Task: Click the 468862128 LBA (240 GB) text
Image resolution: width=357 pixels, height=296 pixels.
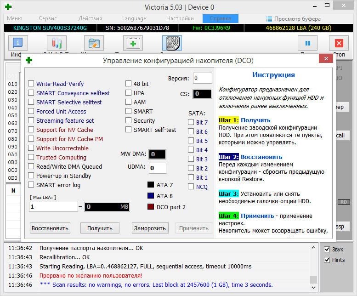Action: point(299,28)
